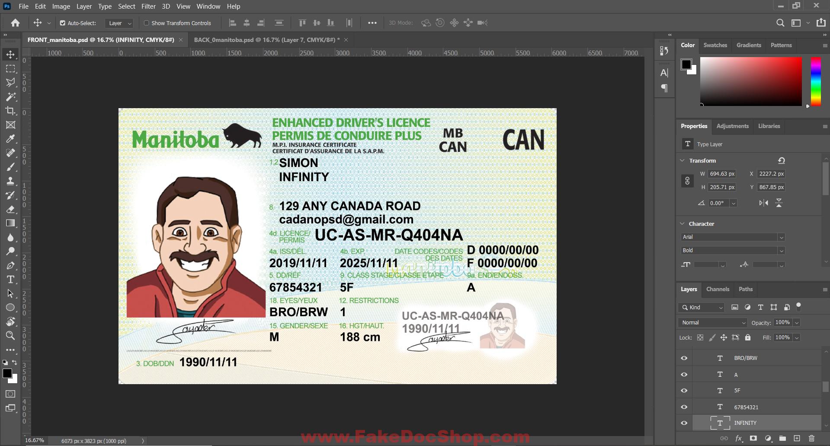This screenshot has width=830, height=446.
Task: Enable the Show Transform Controls checkbox
Action: pyautogui.click(x=147, y=22)
